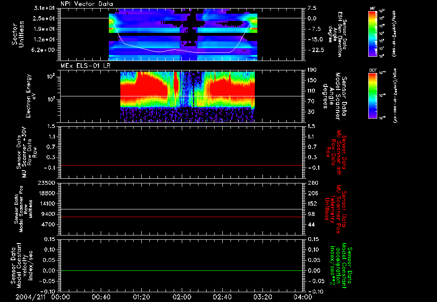Viewport: 437px width, 302px height.
Task: Click the white Model Scanner Pos line
Action: (x=181, y=209)
